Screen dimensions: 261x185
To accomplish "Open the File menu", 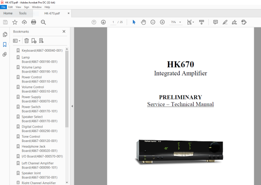I will pyautogui.click(x=3, y=7).
